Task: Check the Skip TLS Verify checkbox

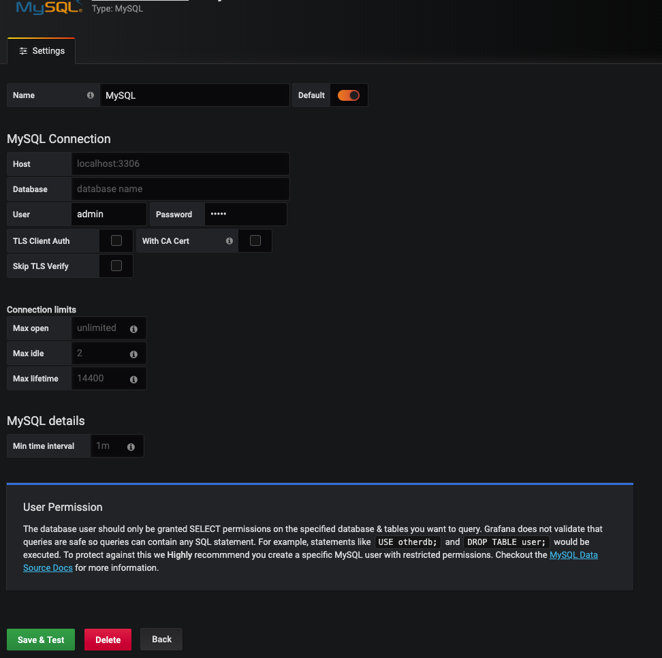Action: coord(116,266)
